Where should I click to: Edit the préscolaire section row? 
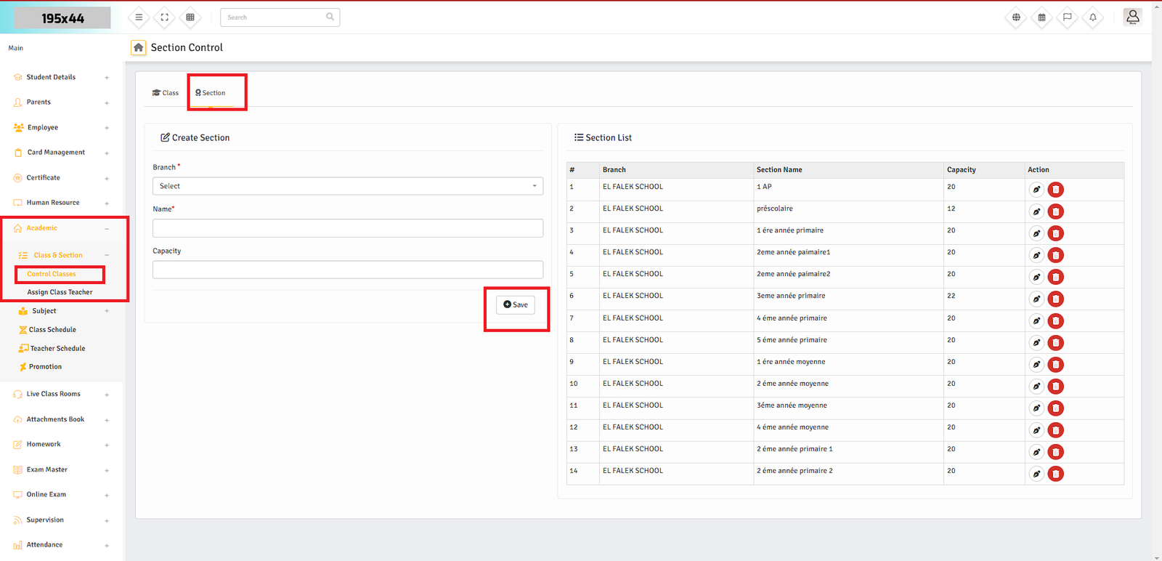(1036, 211)
